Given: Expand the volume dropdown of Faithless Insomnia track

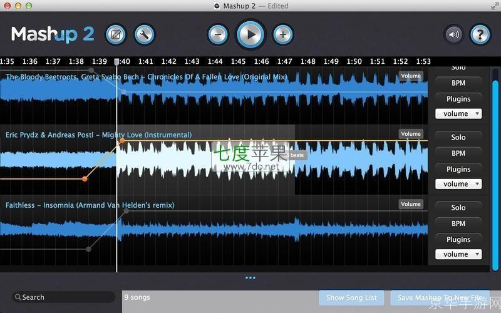Looking at the screenshot, I should pos(458,254).
